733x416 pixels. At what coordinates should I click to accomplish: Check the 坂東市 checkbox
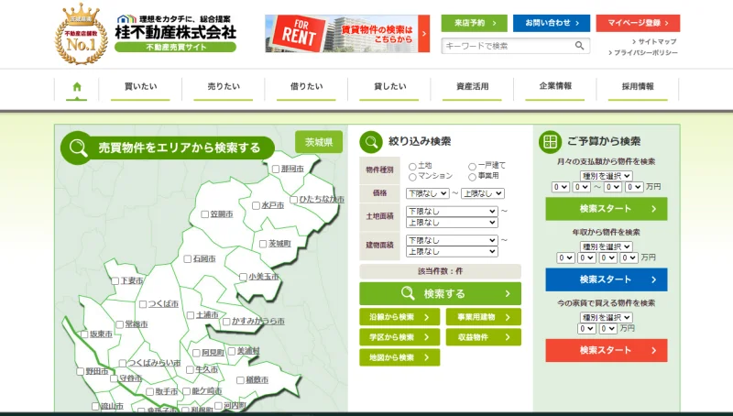pyautogui.click(x=84, y=334)
